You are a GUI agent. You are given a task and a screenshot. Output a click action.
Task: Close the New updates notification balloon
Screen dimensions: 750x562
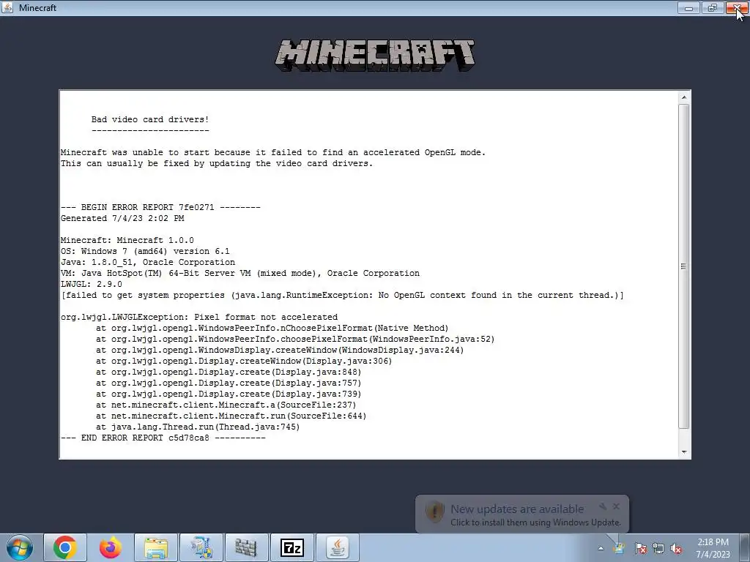click(616, 506)
